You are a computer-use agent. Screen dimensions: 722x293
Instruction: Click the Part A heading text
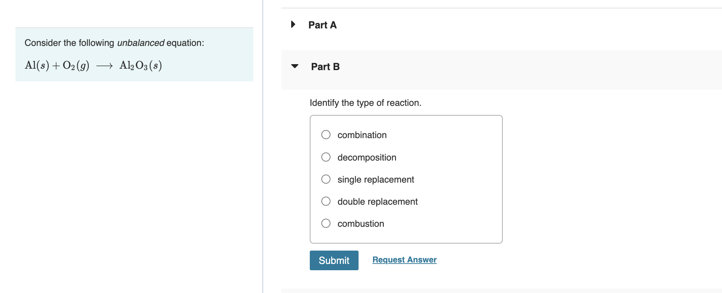click(x=322, y=25)
